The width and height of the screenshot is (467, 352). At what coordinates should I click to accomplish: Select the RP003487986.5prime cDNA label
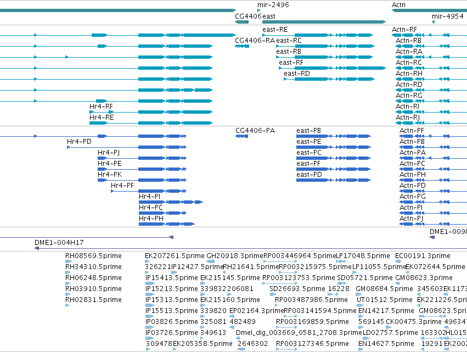[x=311, y=300]
